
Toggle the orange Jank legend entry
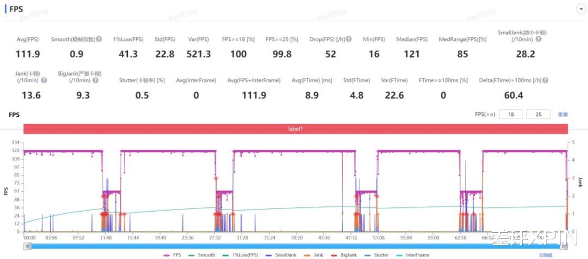point(315,255)
